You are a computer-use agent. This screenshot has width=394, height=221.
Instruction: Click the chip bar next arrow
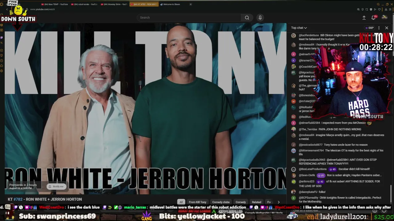tap(279, 202)
